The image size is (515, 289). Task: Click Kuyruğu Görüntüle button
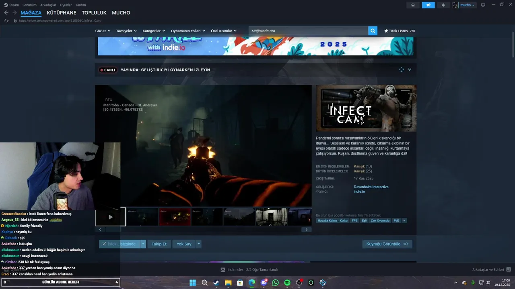[387, 244]
